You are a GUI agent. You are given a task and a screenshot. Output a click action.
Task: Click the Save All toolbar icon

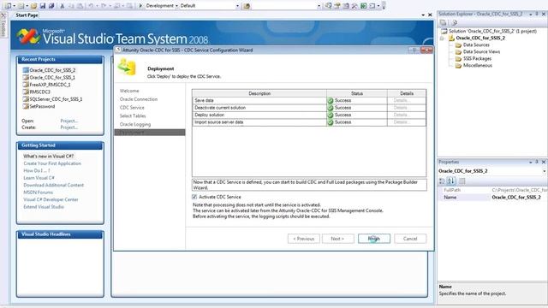[x=51, y=6]
